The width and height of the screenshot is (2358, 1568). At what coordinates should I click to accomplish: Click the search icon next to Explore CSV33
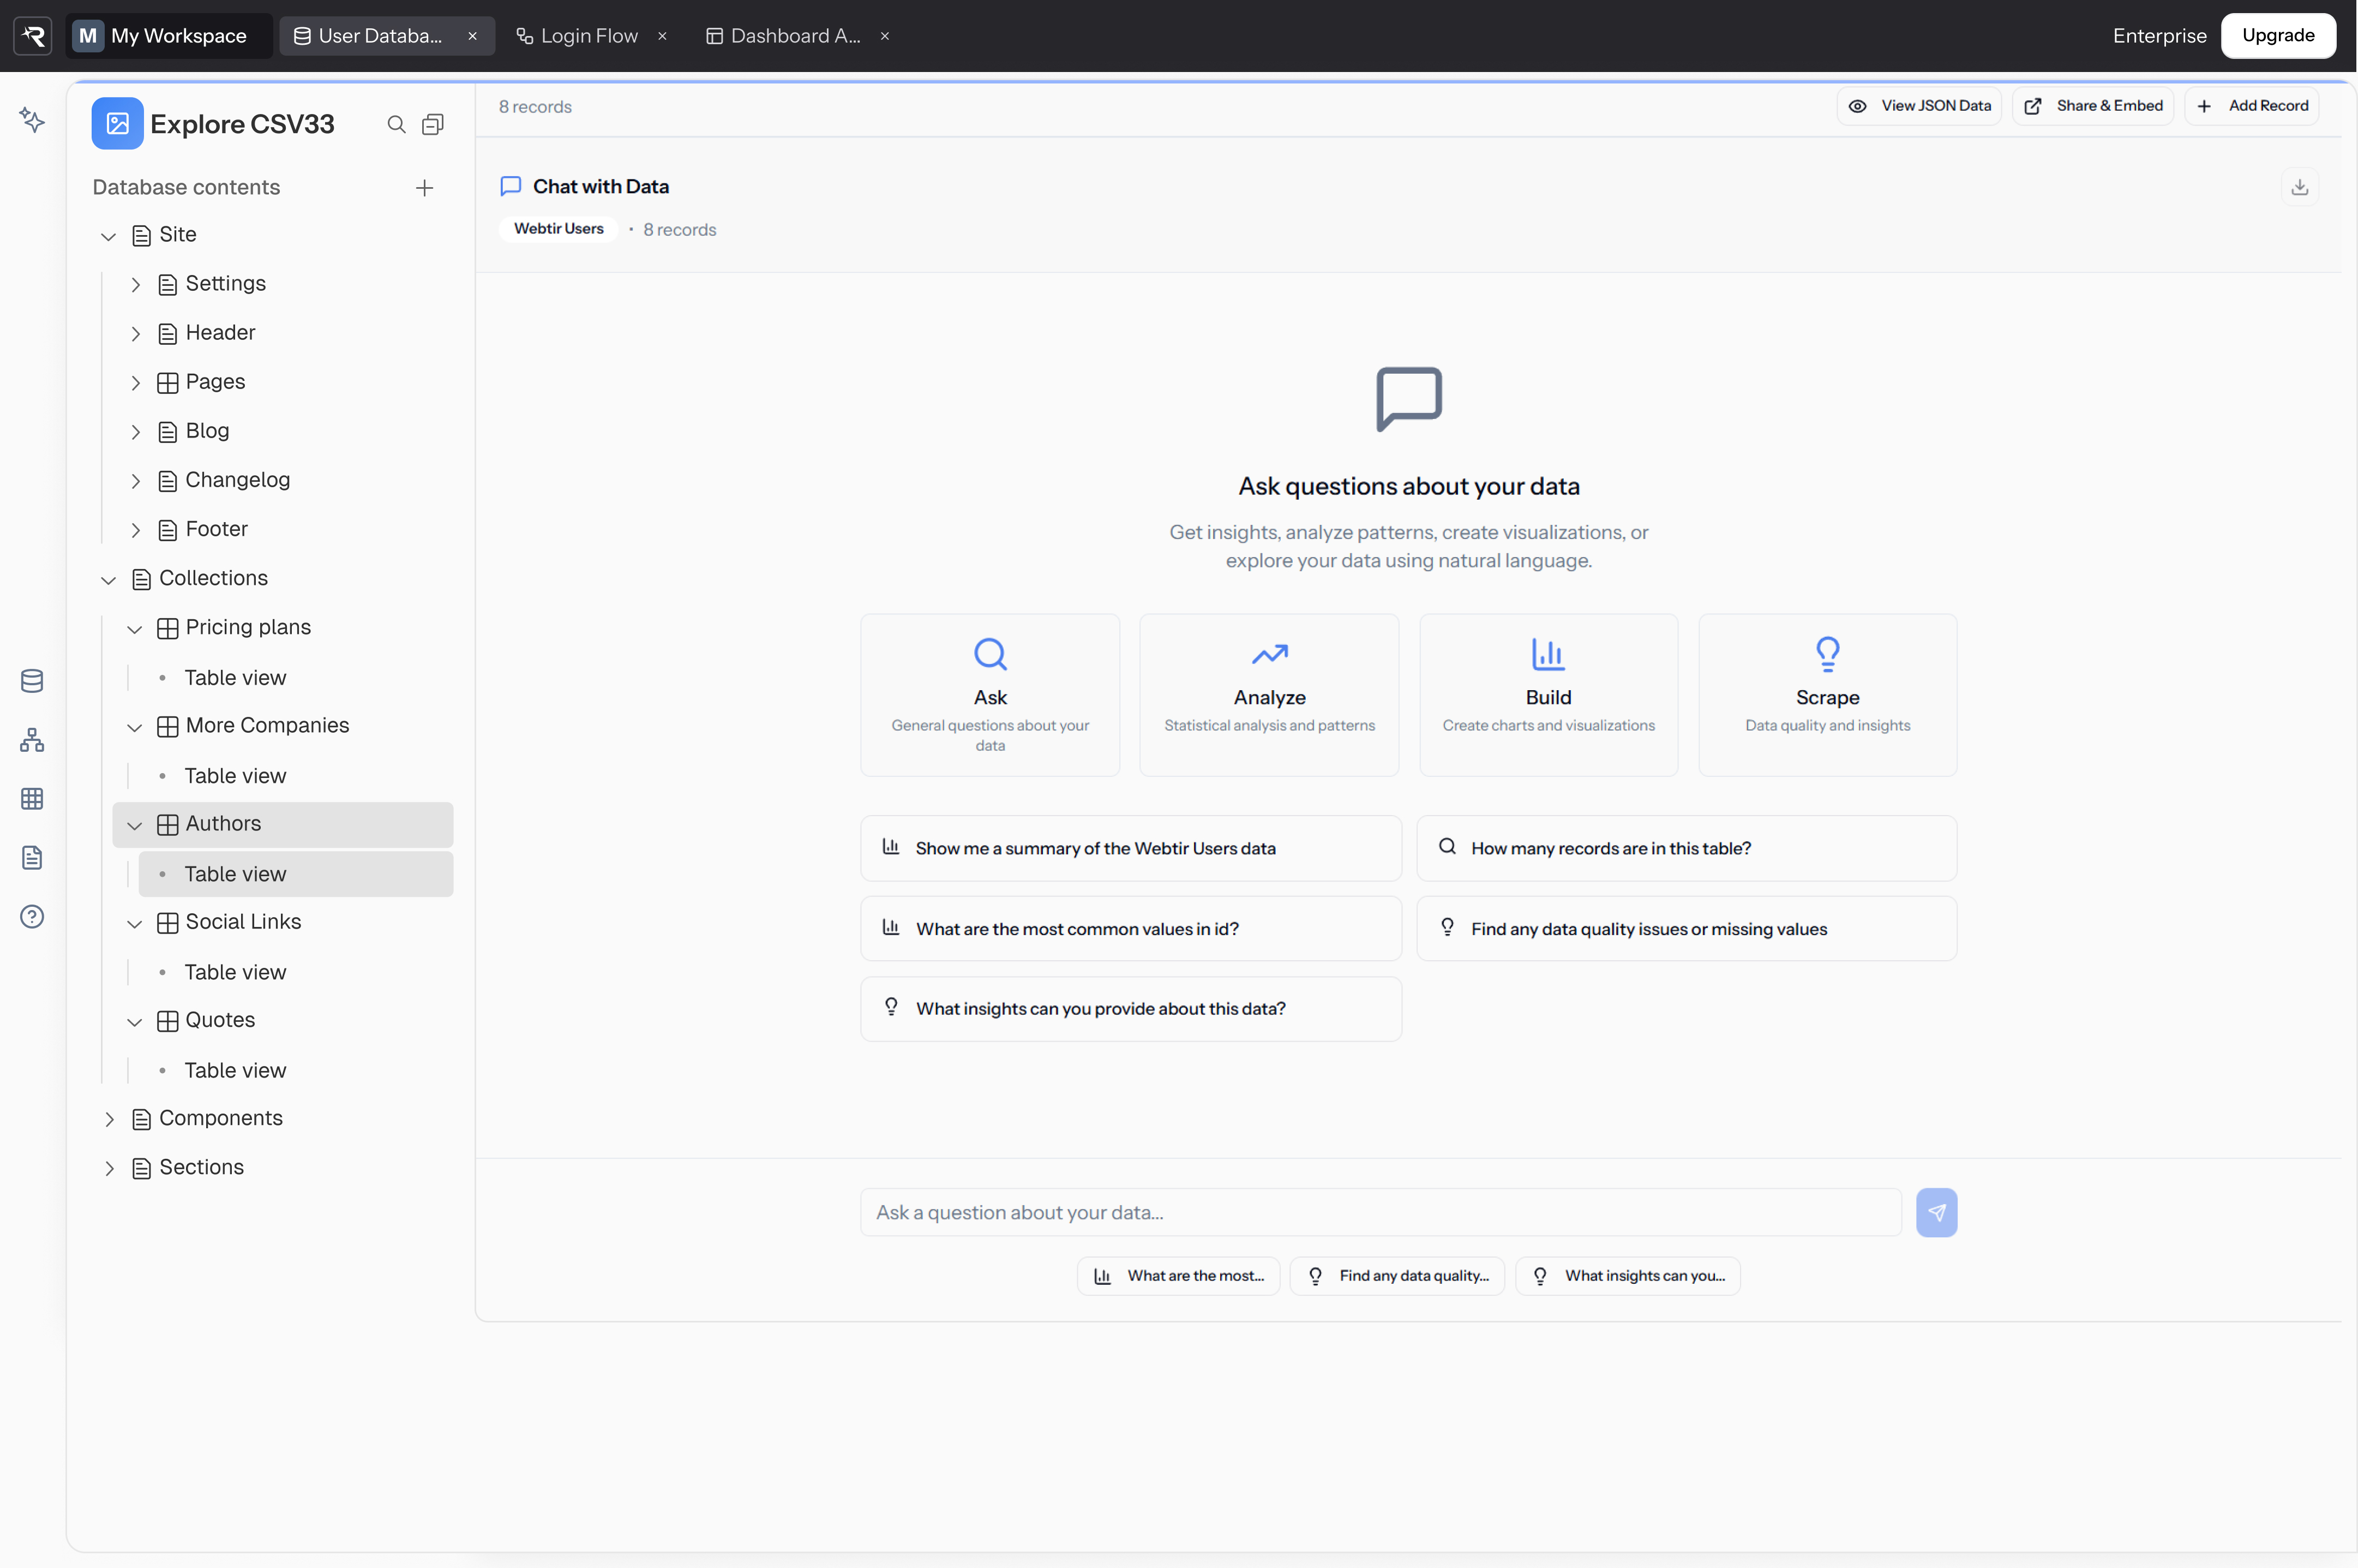397,124
